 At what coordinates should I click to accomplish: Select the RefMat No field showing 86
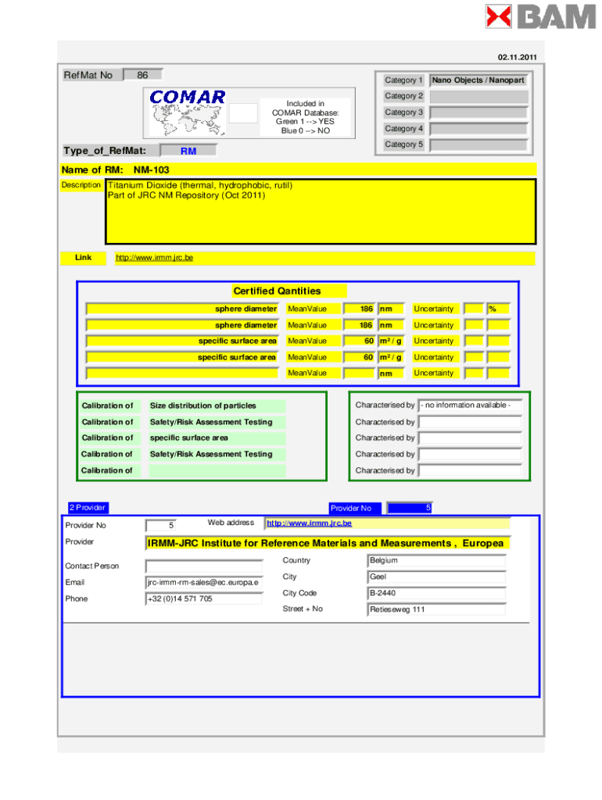143,75
